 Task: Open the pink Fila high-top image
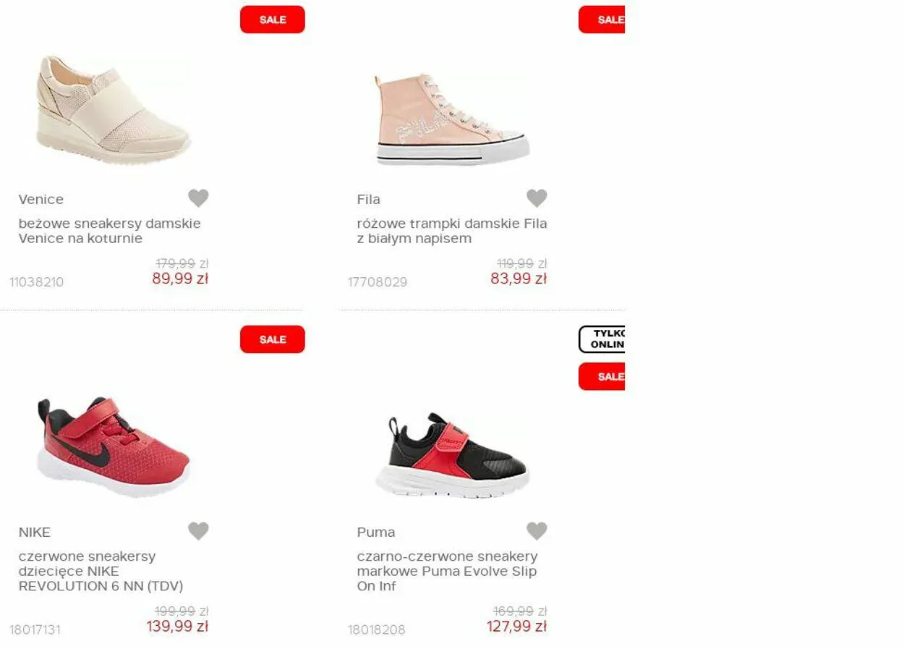tap(452, 119)
